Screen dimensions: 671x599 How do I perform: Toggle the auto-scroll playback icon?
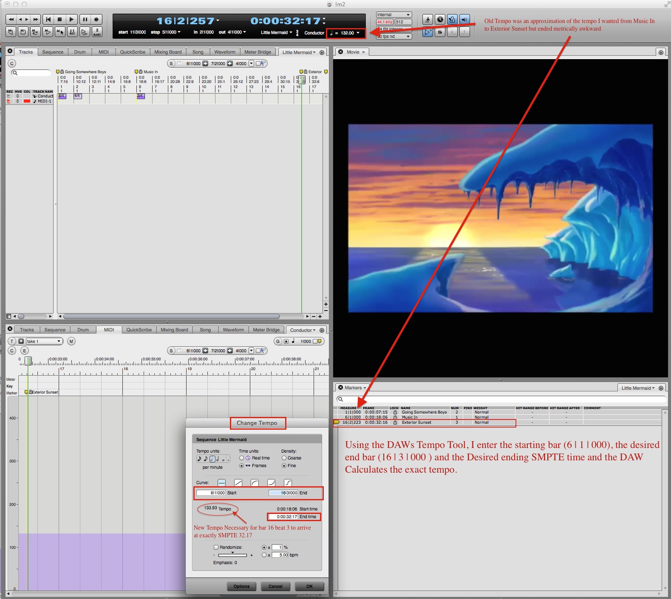pos(428,32)
